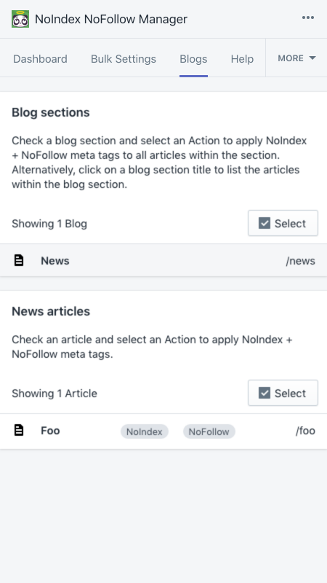The height and width of the screenshot is (583, 327).
Task: Open the Foo article title
Action: [50, 431]
